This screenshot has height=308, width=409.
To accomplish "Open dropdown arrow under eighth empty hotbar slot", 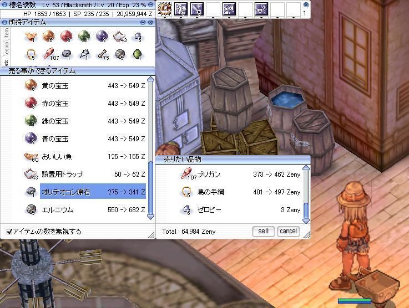I will coord(277,17).
